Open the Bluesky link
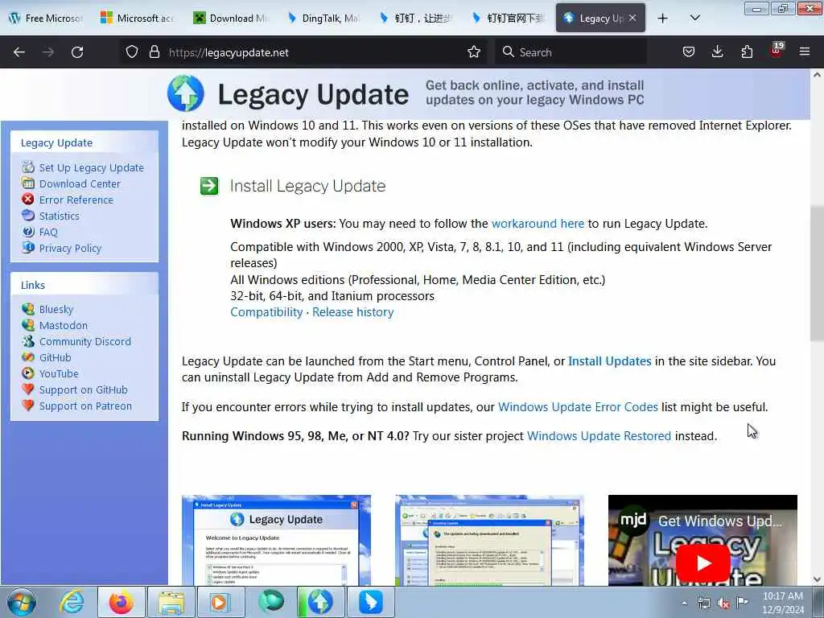The width and height of the screenshot is (824, 618). pos(56,309)
